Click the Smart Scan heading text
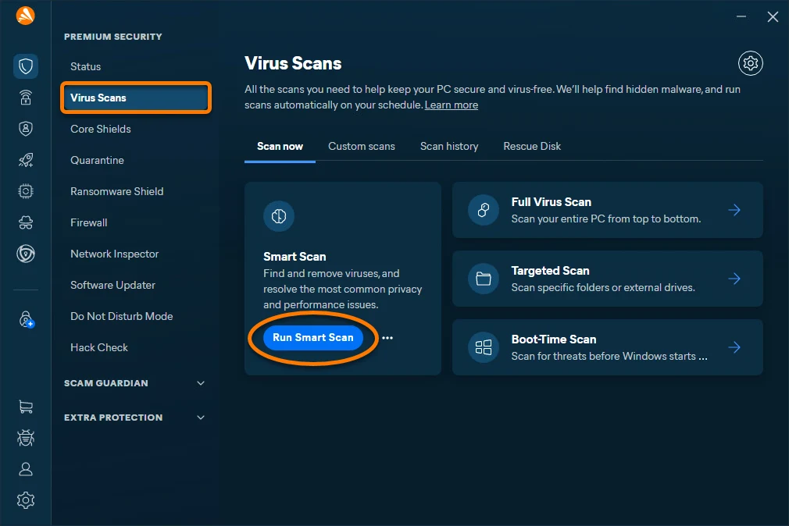789x526 pixels. point(295,257)
